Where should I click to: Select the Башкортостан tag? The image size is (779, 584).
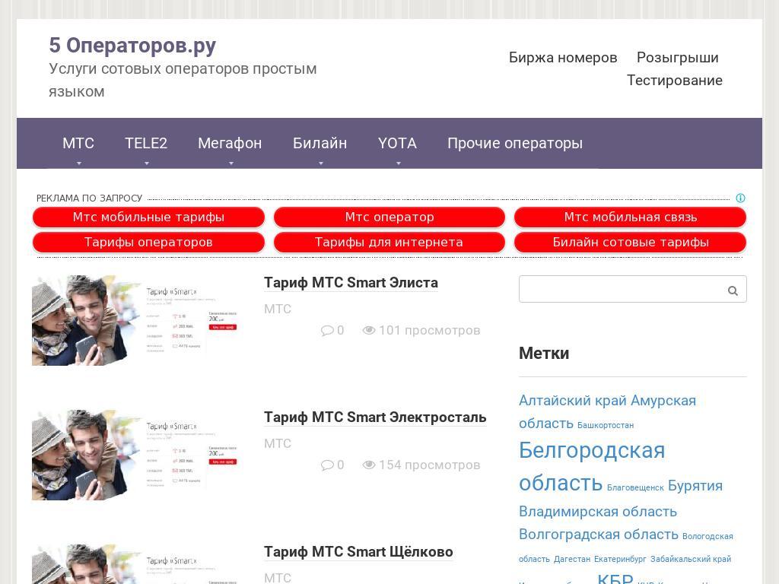click(x=605, y=425)
